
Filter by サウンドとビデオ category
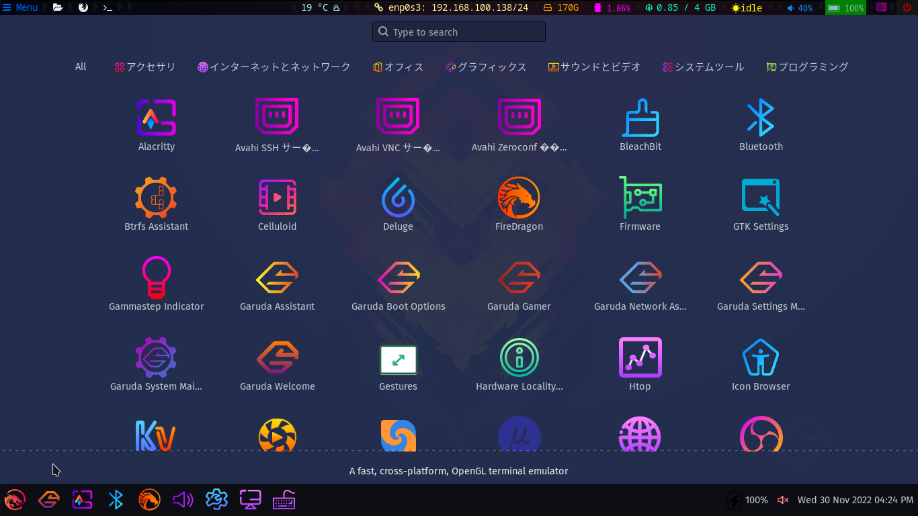pyautogui.click(x=594, y=67)
